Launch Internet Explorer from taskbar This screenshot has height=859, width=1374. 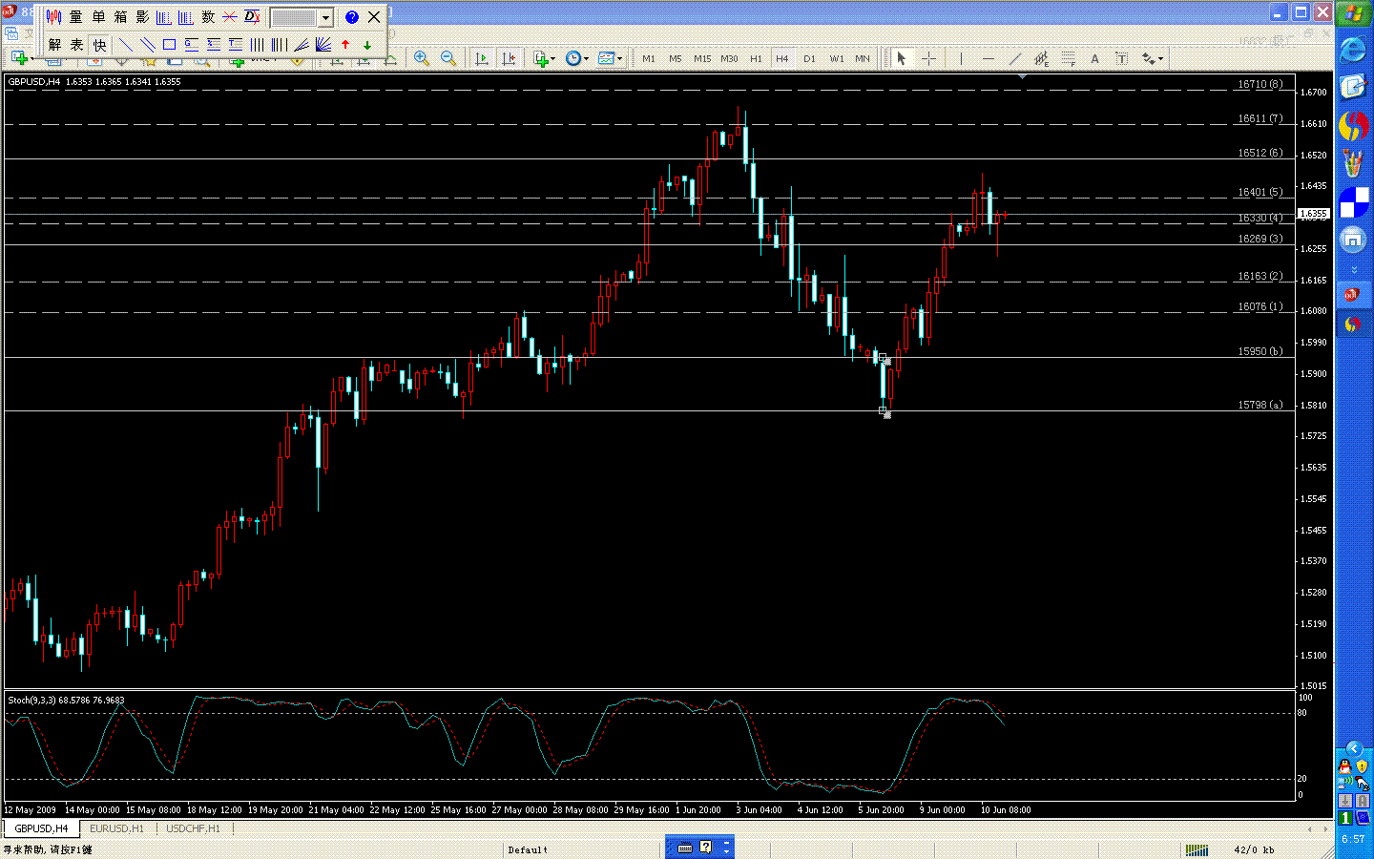(x=1353, y=50)
